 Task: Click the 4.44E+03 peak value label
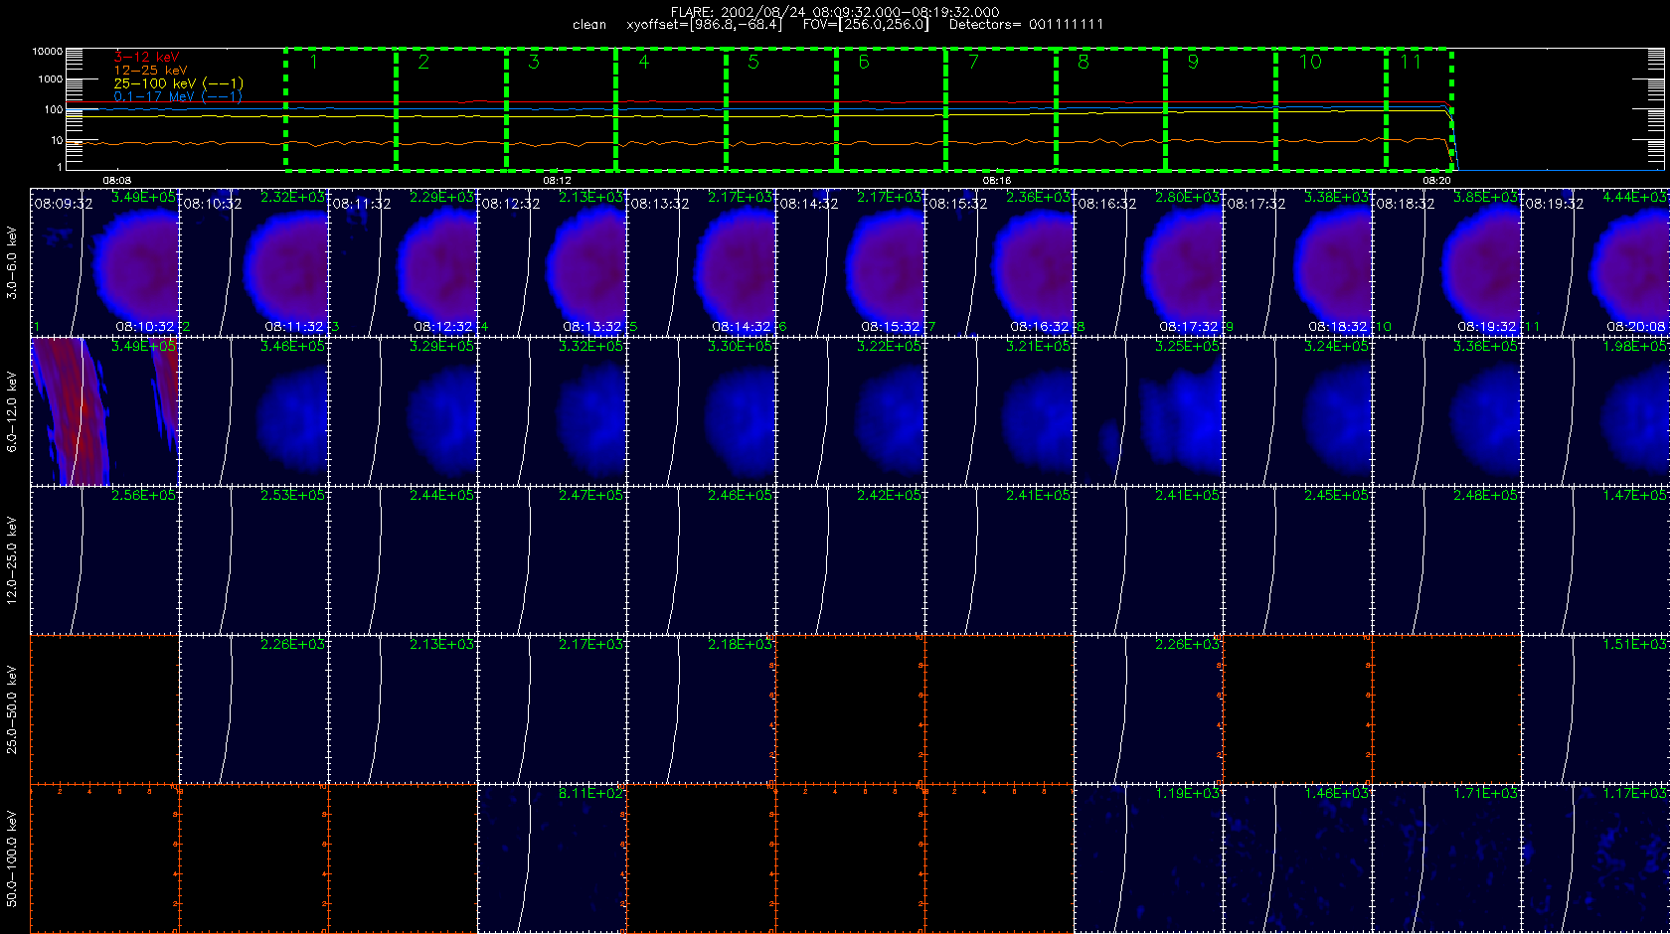pyautogui.click(x=1635, y=198)
